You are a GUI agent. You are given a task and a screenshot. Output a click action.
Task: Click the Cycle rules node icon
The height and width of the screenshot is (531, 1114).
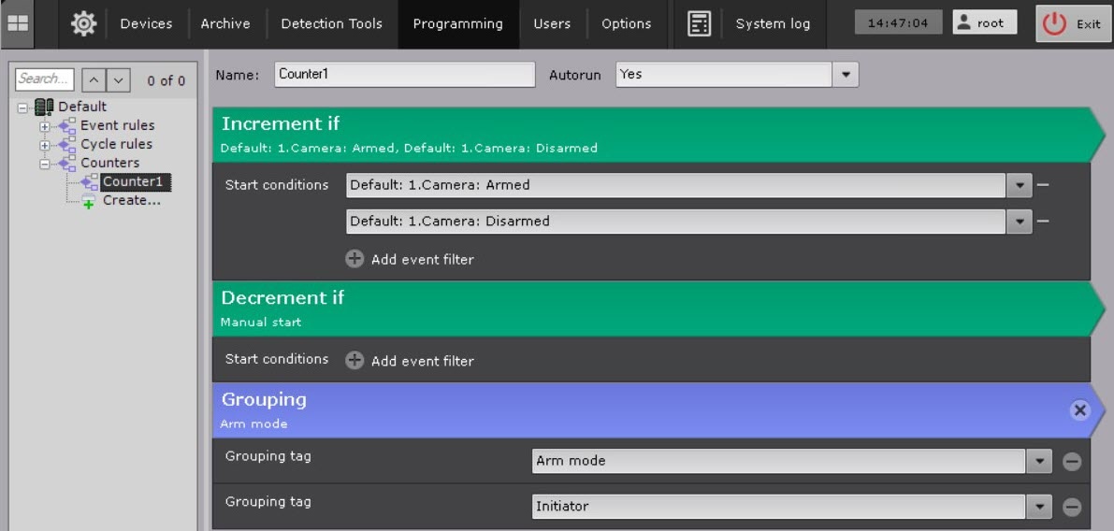pos(66,145)
